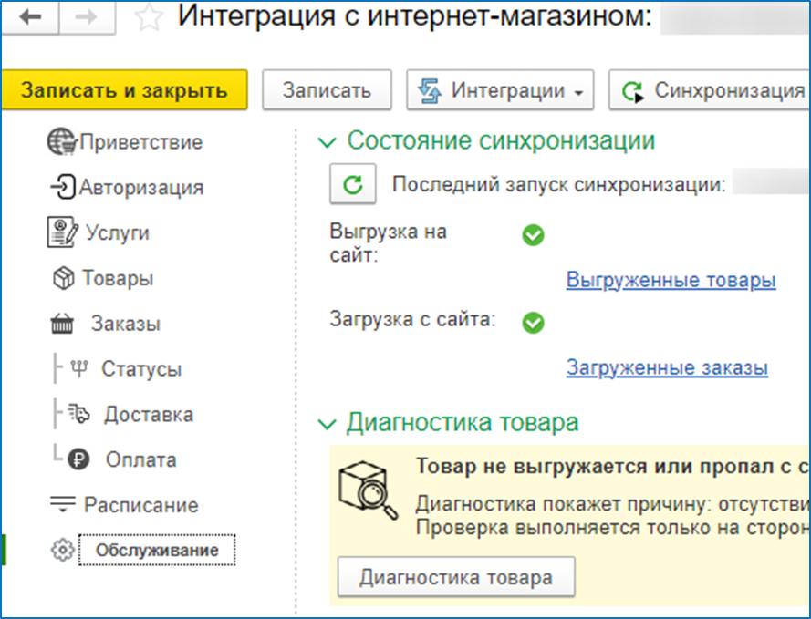
Task: Click the Диагностика товара button
Action: [x=456, y=577]
